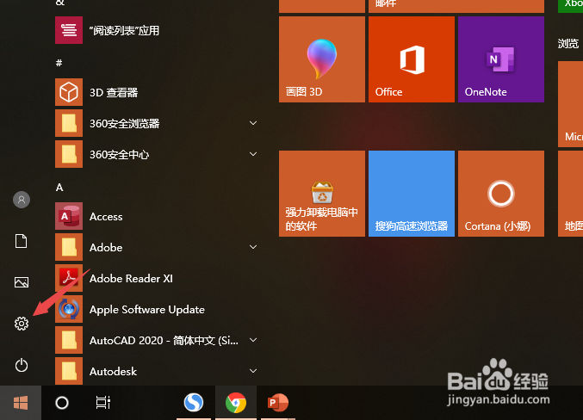
Task: Expand the Adobe folder chevron
Action: pos(253,247)
